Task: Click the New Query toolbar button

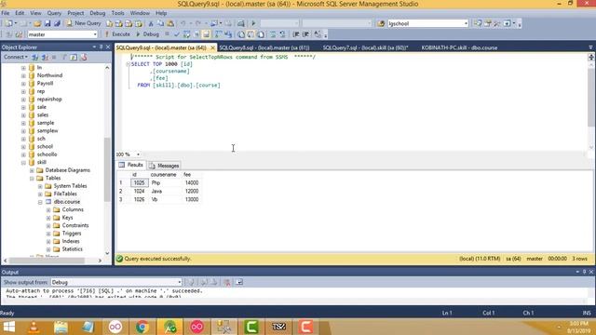Action: point(84,23)
